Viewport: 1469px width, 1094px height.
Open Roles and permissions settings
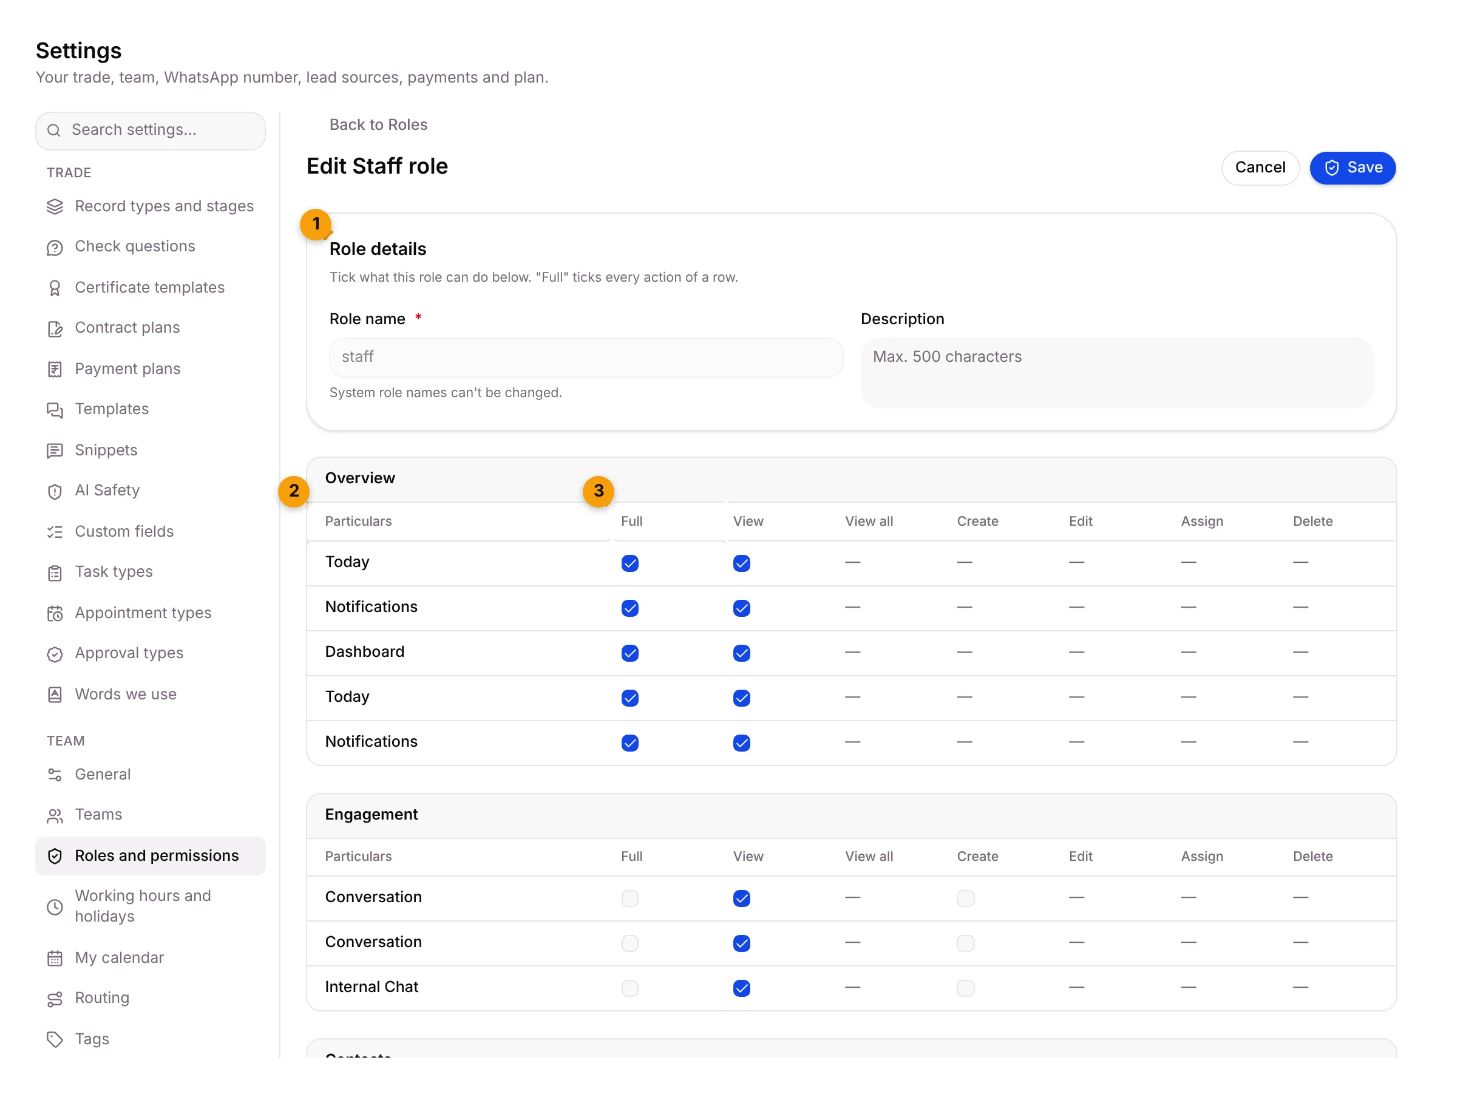151,855
